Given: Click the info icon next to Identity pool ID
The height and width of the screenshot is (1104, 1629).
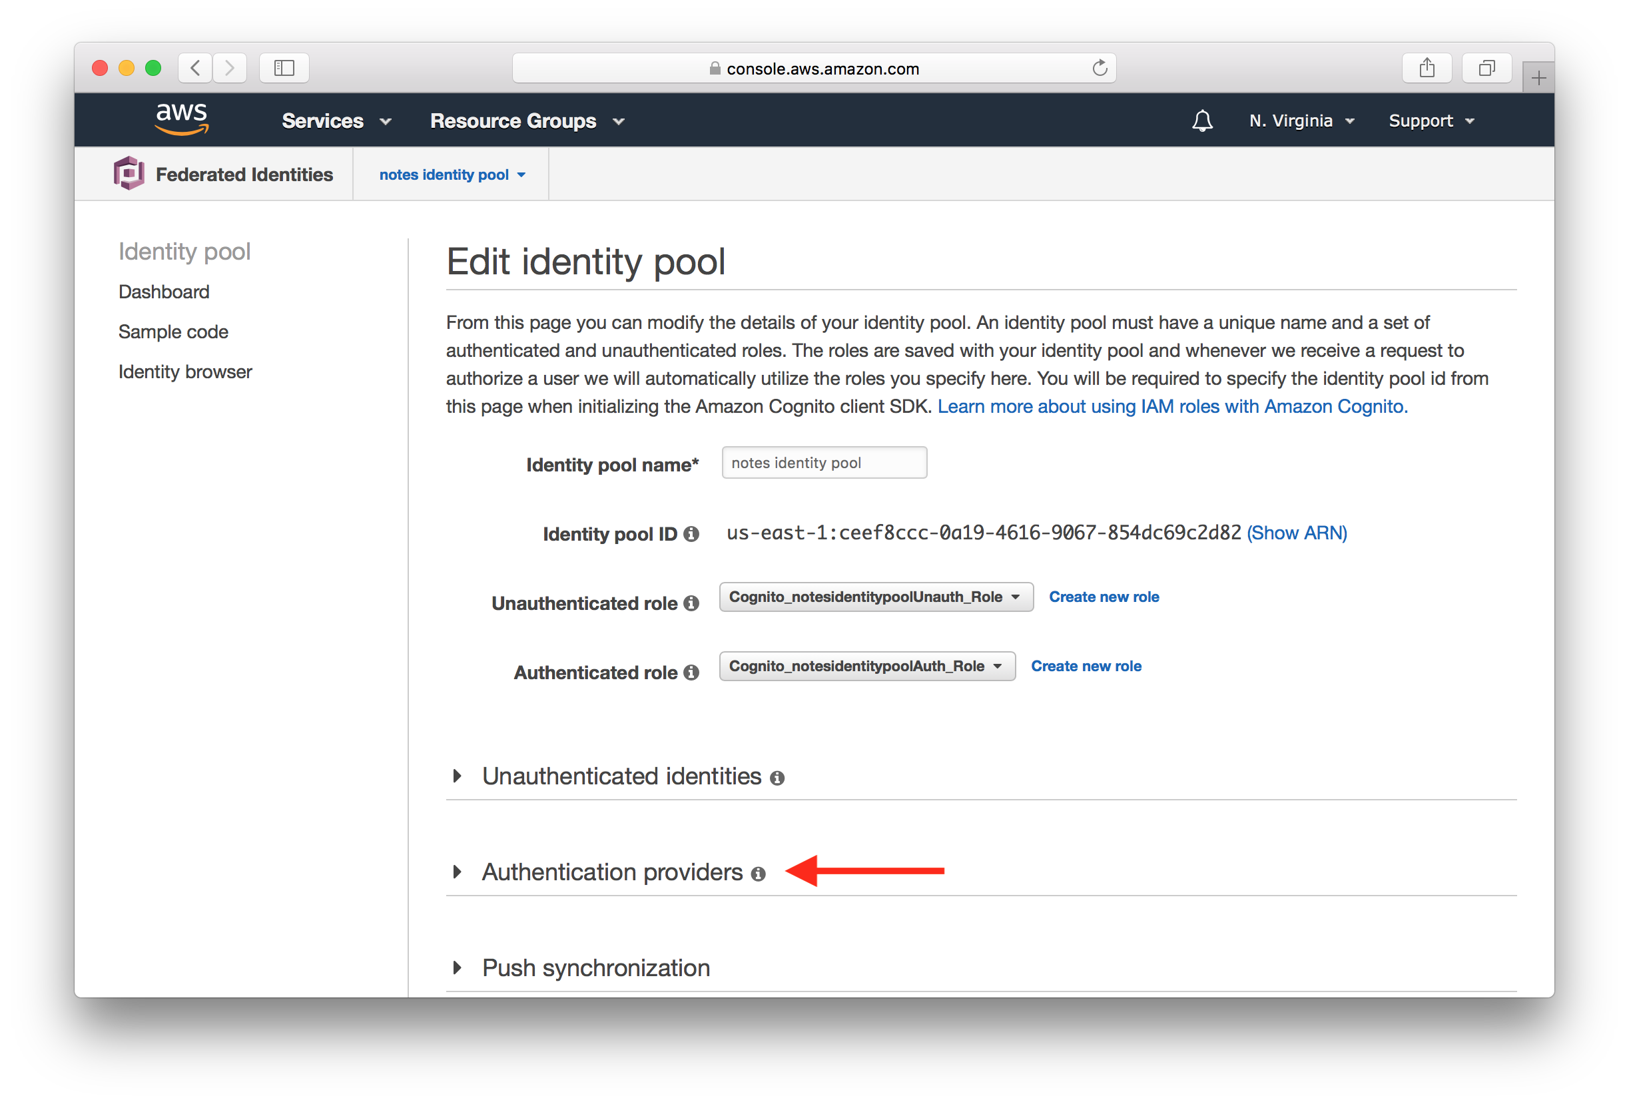Looking at the screenshot, I should point(693,533).
